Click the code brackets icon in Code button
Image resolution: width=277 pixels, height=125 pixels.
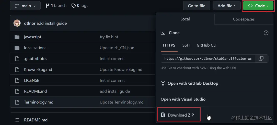tap(250, 6)
